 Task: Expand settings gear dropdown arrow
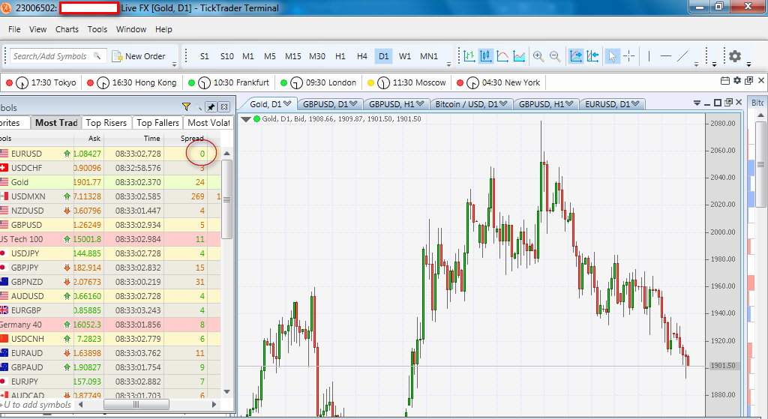(749, 64)
